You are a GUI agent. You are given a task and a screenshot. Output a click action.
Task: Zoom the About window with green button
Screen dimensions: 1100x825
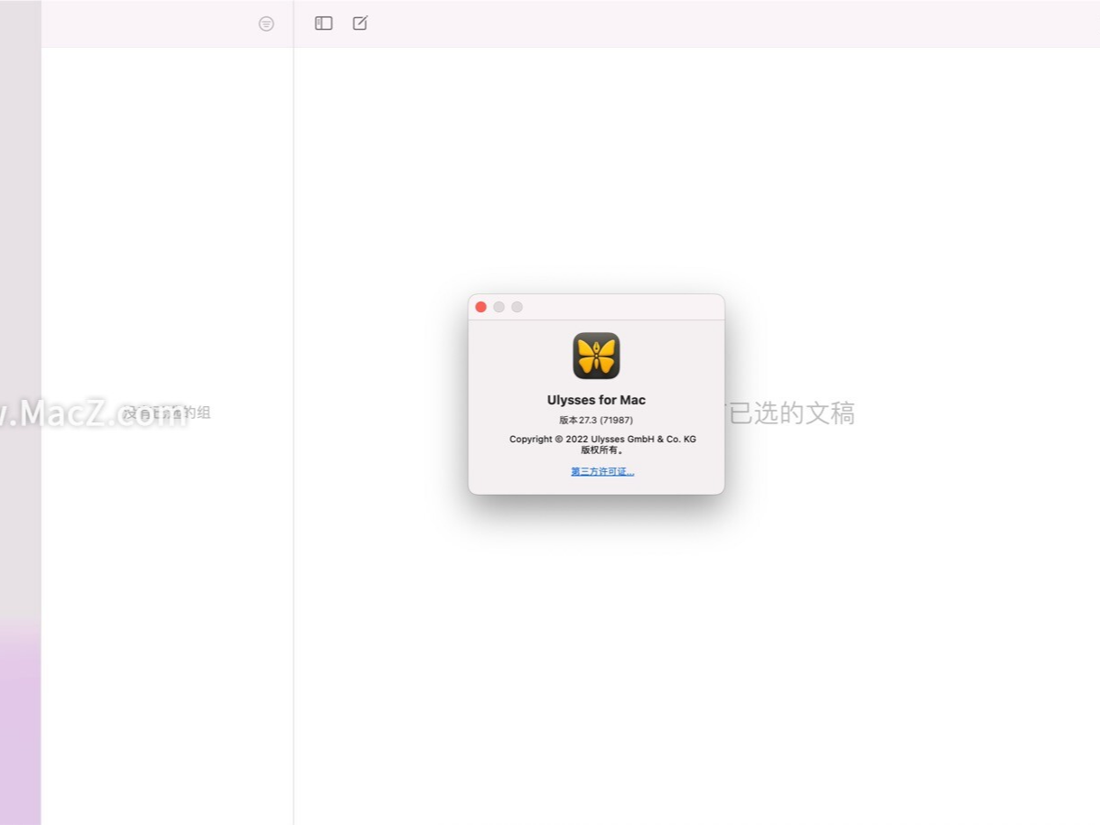(x=516, y=307)
